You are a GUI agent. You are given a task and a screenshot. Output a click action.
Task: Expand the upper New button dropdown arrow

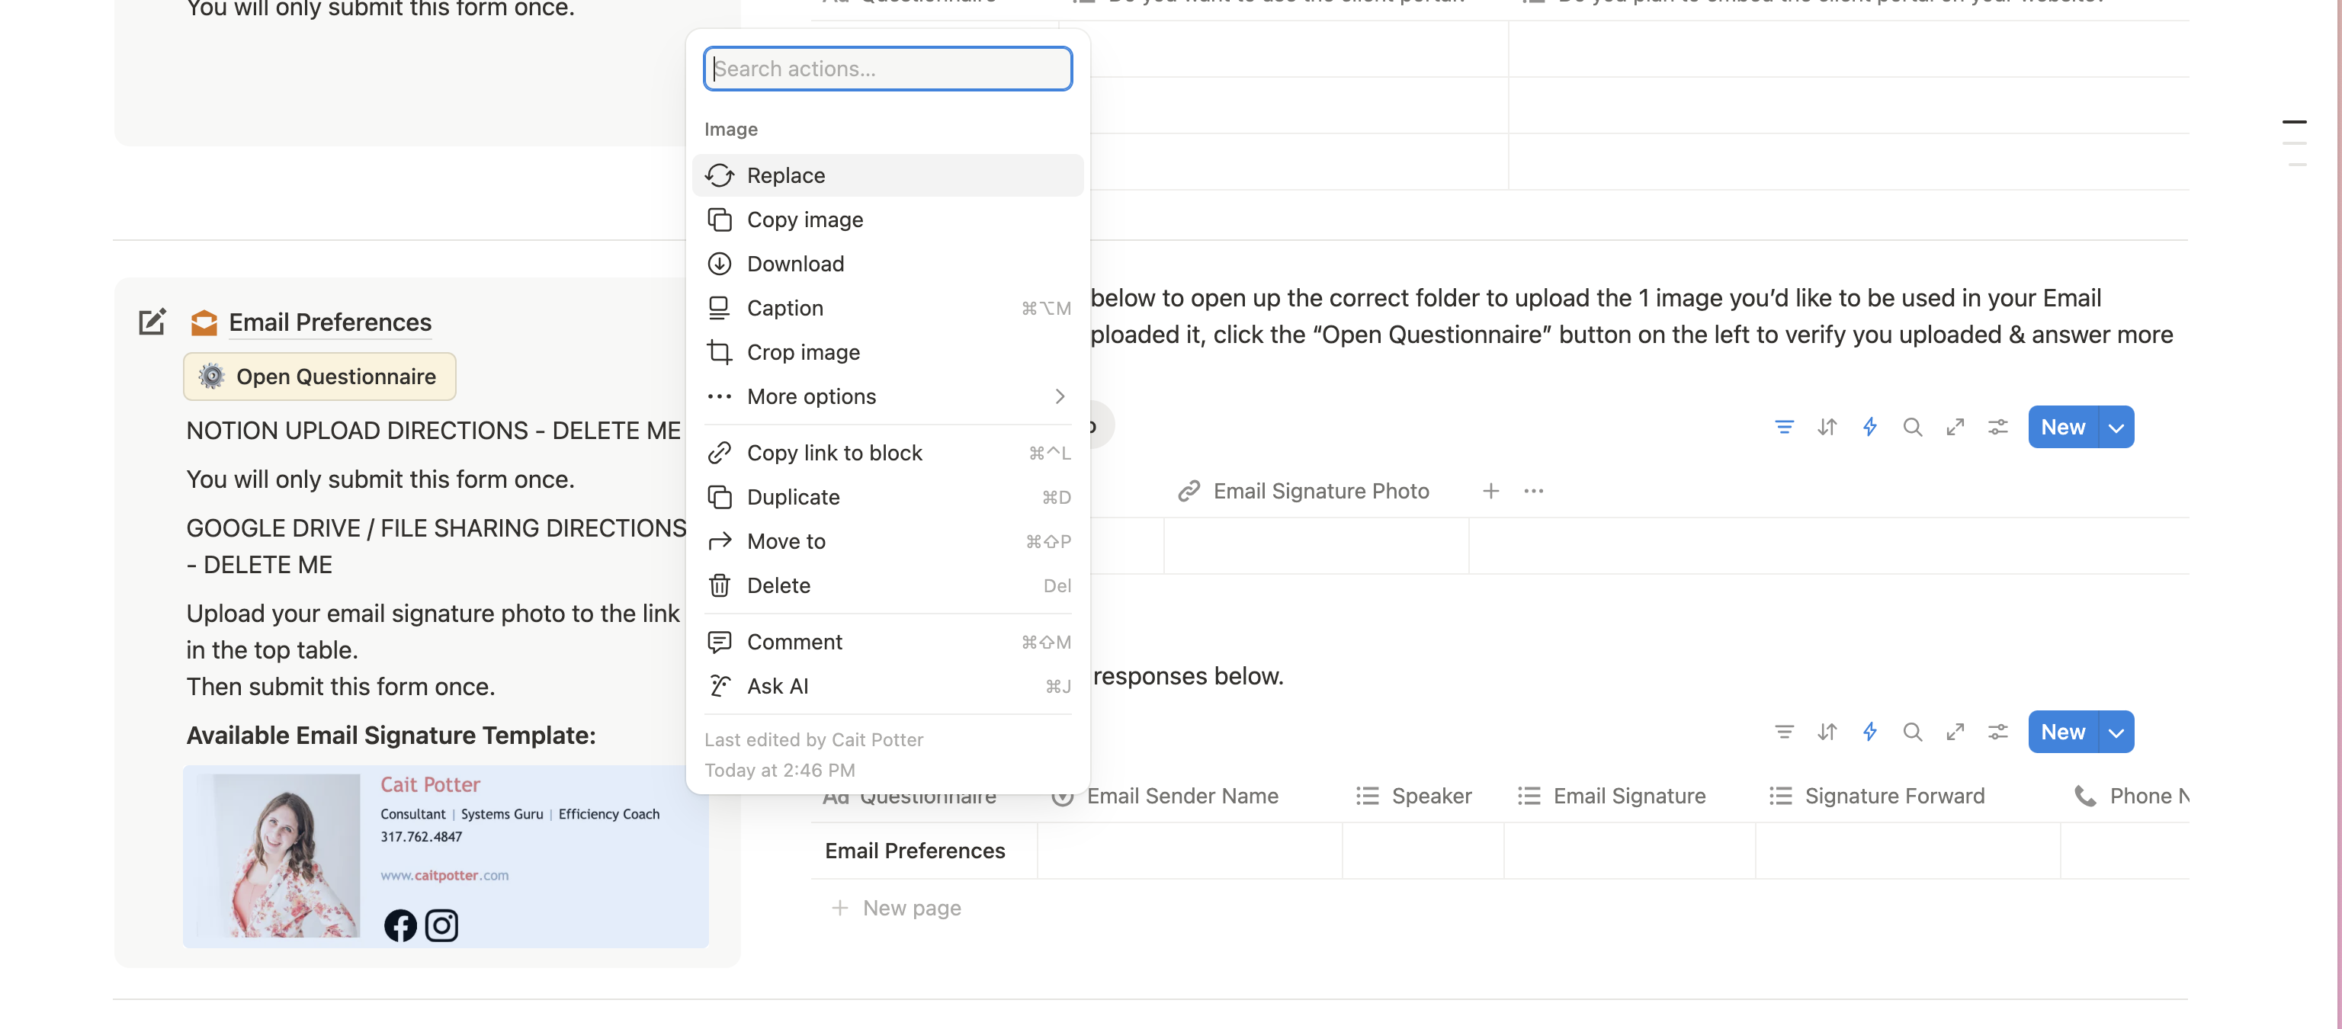tap(2116, 428)
